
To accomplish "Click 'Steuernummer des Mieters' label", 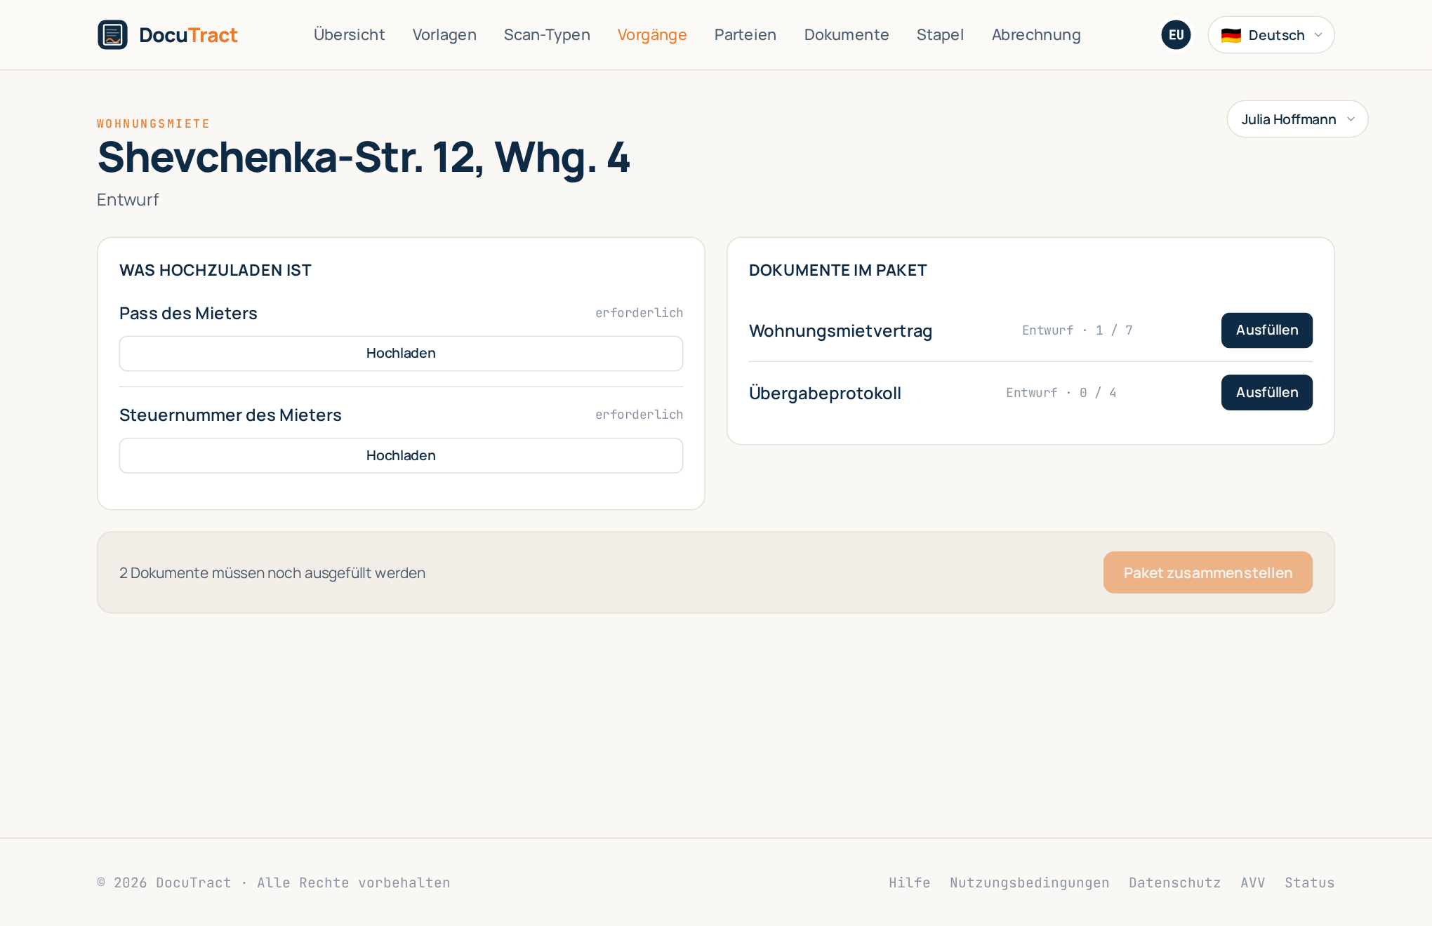I will (x=230, y=415).
